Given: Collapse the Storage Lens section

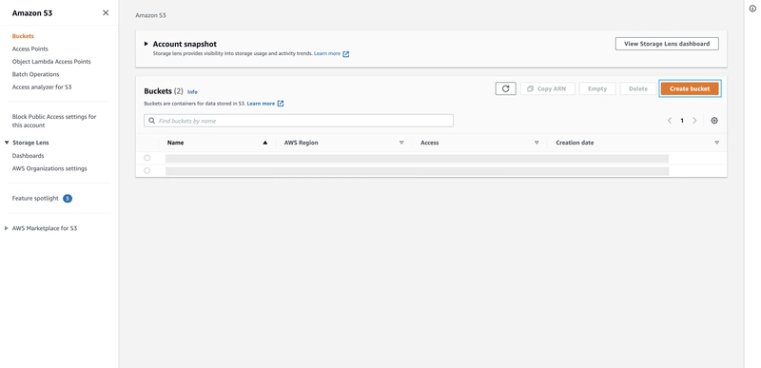Looking at the screenshot, I should pyautogui.click(x=7, y=143).
